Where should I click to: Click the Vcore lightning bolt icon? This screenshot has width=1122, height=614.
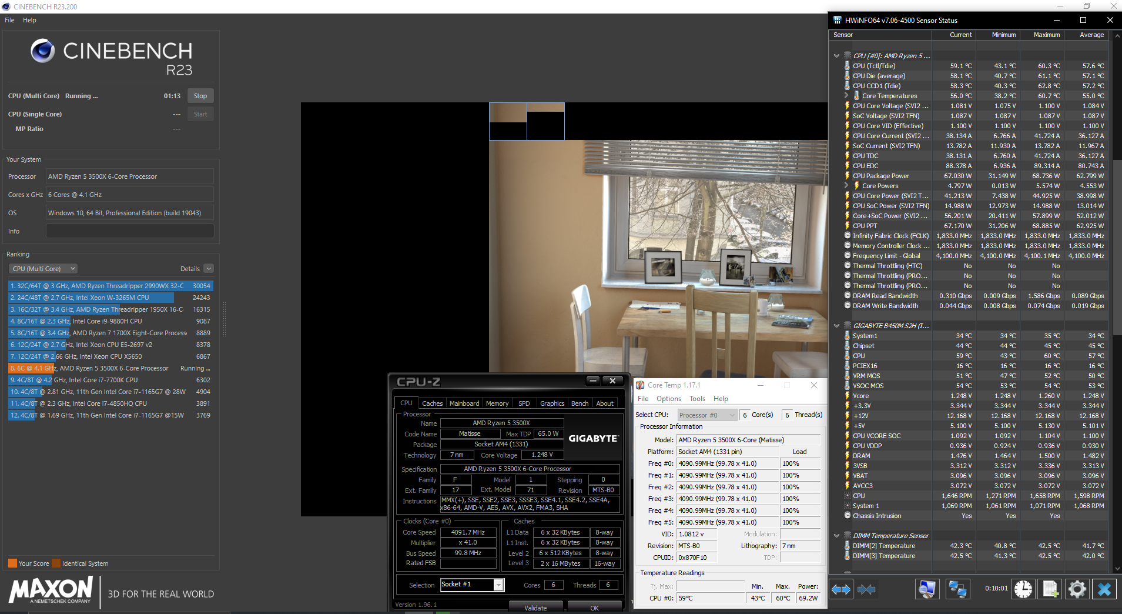(x=848, y=396)
